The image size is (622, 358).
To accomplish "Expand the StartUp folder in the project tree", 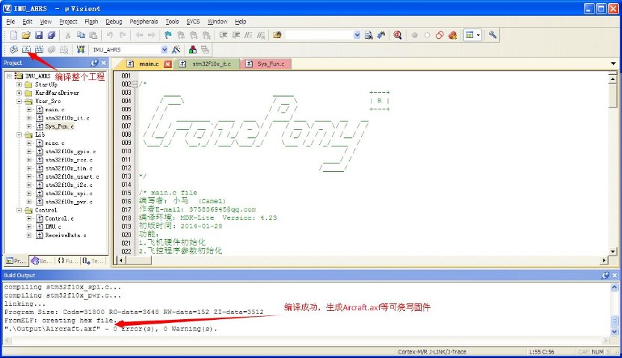I will (18, 84).
